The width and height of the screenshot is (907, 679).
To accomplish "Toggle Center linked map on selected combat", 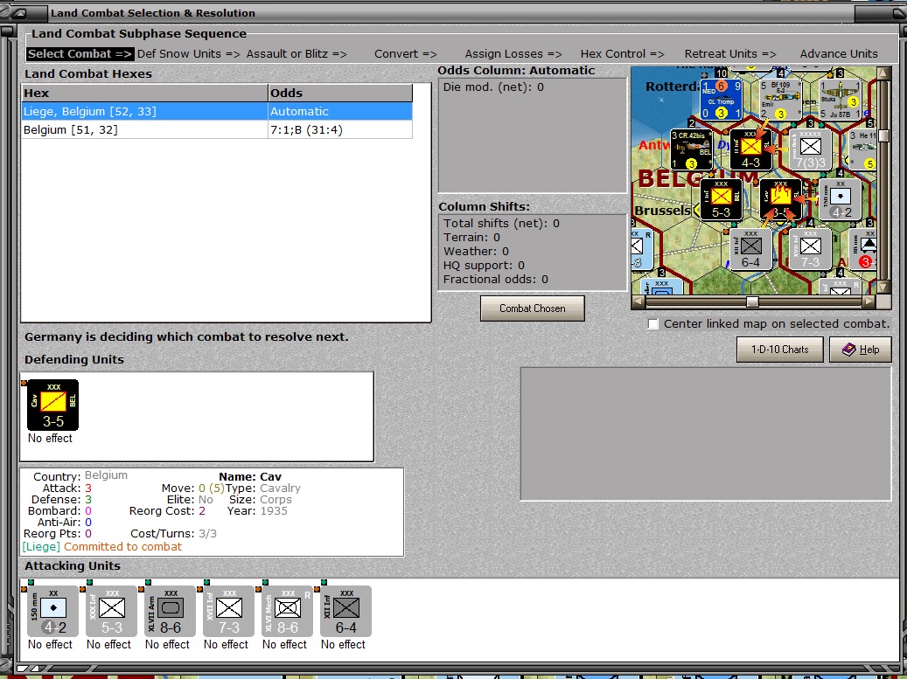I will pos(653,324).
